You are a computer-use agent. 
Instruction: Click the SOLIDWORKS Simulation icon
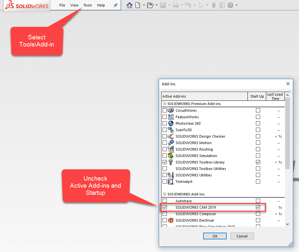click(x=171, y=156)
